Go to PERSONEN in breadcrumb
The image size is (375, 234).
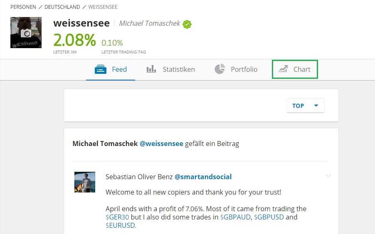click(23, 7)
